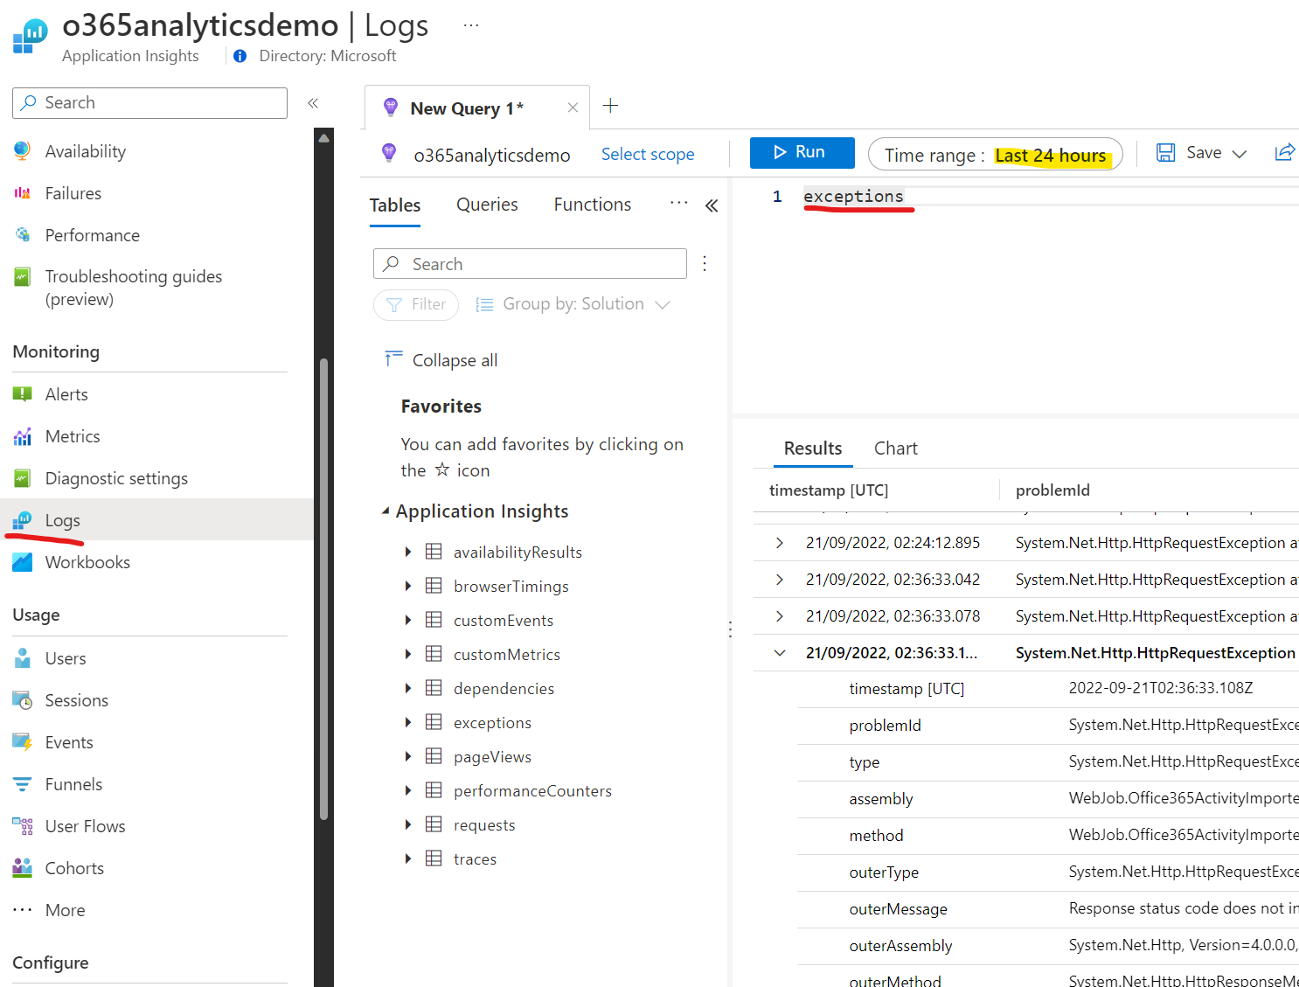1299x987 pixels.
Task: Run the query
Action: pos(802,152)
